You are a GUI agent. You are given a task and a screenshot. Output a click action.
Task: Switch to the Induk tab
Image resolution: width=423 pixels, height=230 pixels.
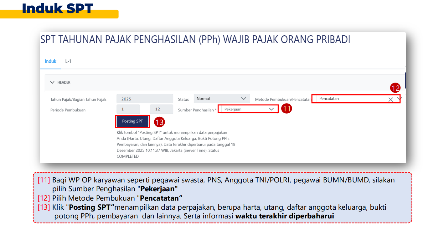pos(50,61)
